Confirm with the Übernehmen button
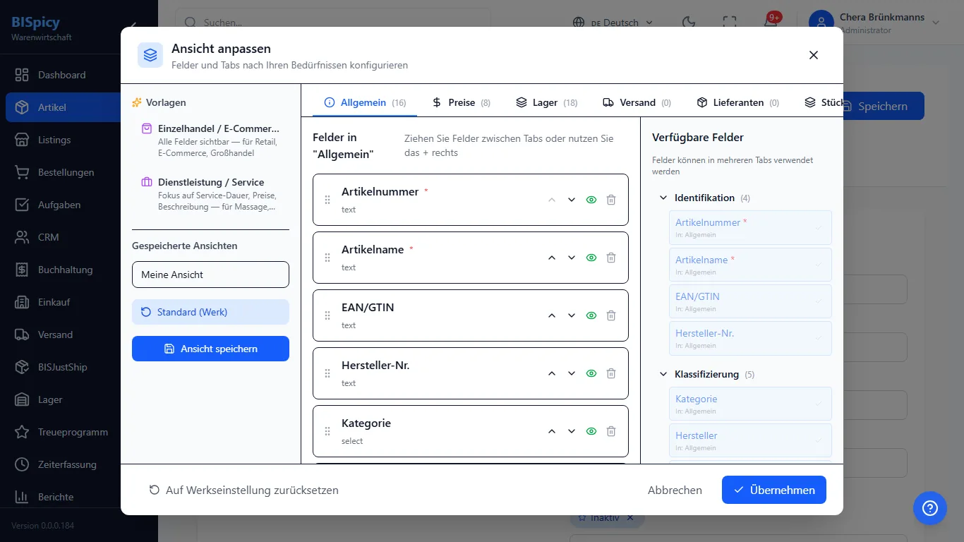Screen dimensions: 964x542 773,490
